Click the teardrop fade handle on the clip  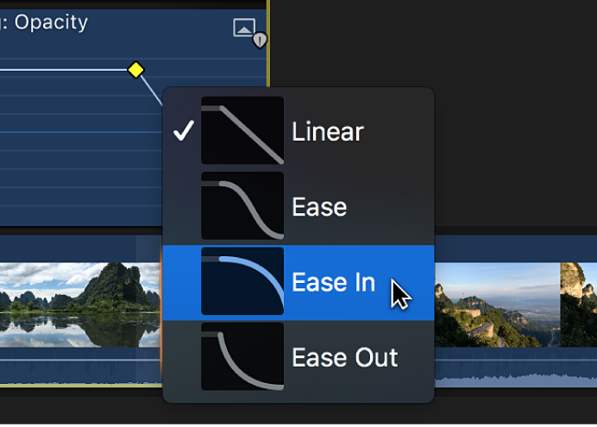(x=260, y=40)
